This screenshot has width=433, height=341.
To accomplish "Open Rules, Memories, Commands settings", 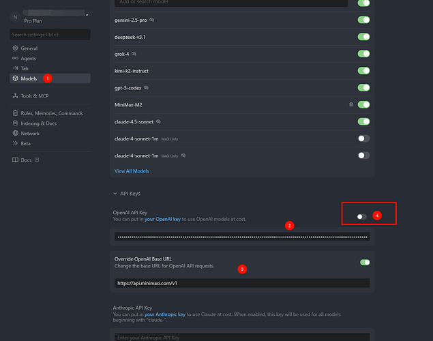I will click(x=51, y=113).
